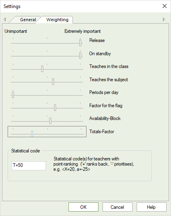
Task: Click the left tab scroll arrow
Action: [5, 19]
